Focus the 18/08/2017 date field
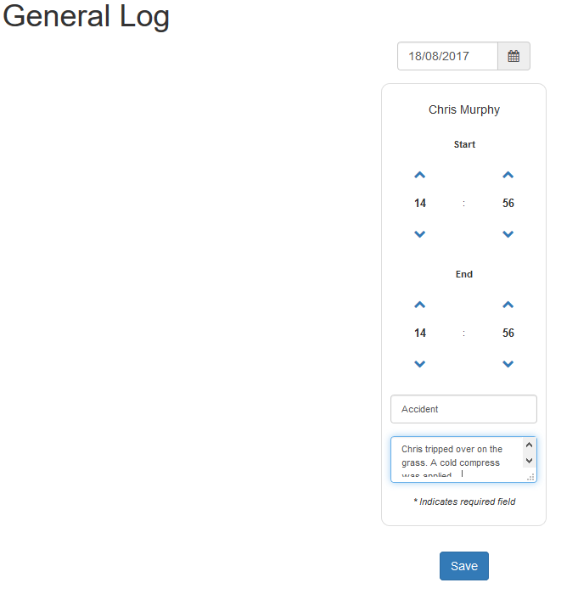The width and height of the screenshot is (578, 594). [447, 56]
